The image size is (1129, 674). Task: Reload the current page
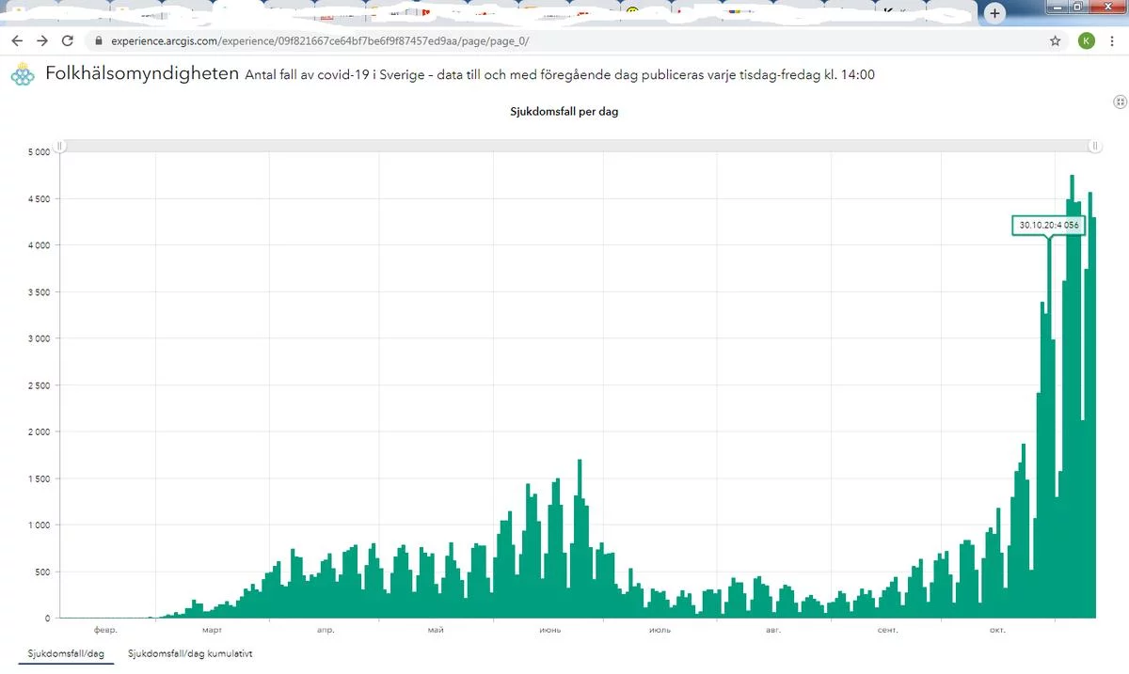coord(68,40)
